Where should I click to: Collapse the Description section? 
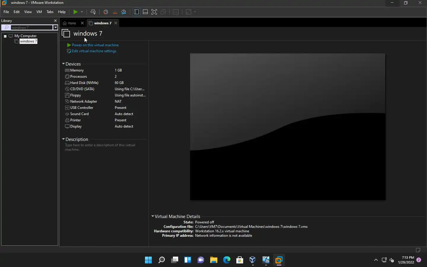63,139
